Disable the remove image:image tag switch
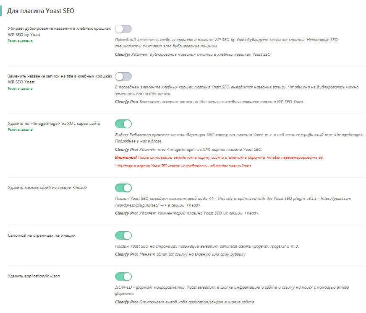Viewport: 366px width, 313px height. [x=123, y=124]
